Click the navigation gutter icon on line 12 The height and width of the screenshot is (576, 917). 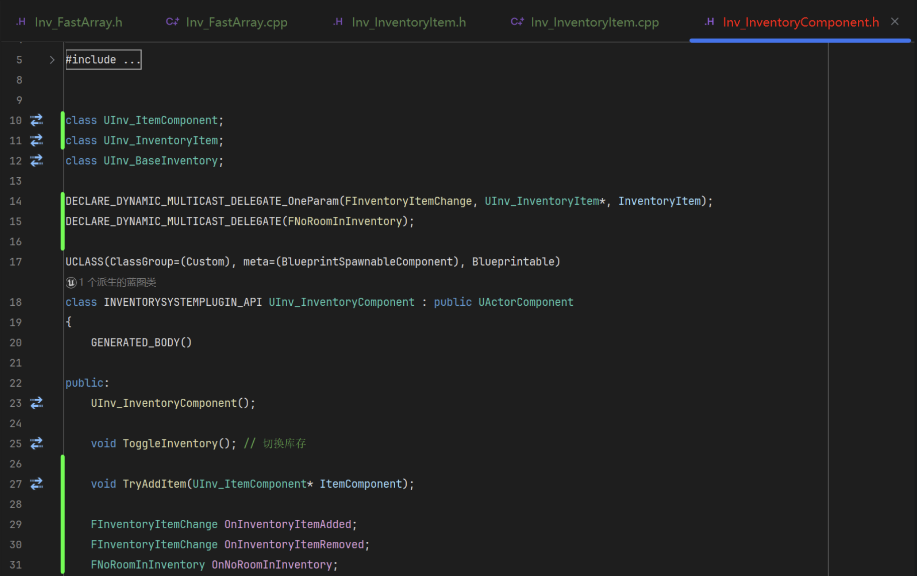click(x=37, y=161)
